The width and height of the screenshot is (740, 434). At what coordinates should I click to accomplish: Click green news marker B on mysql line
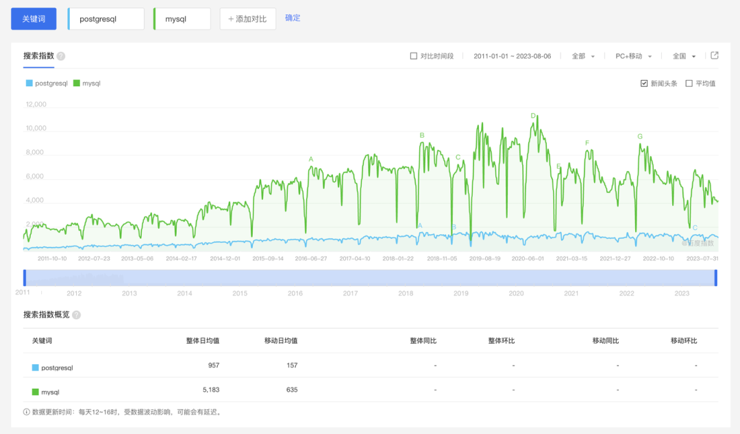pos(422,136)
